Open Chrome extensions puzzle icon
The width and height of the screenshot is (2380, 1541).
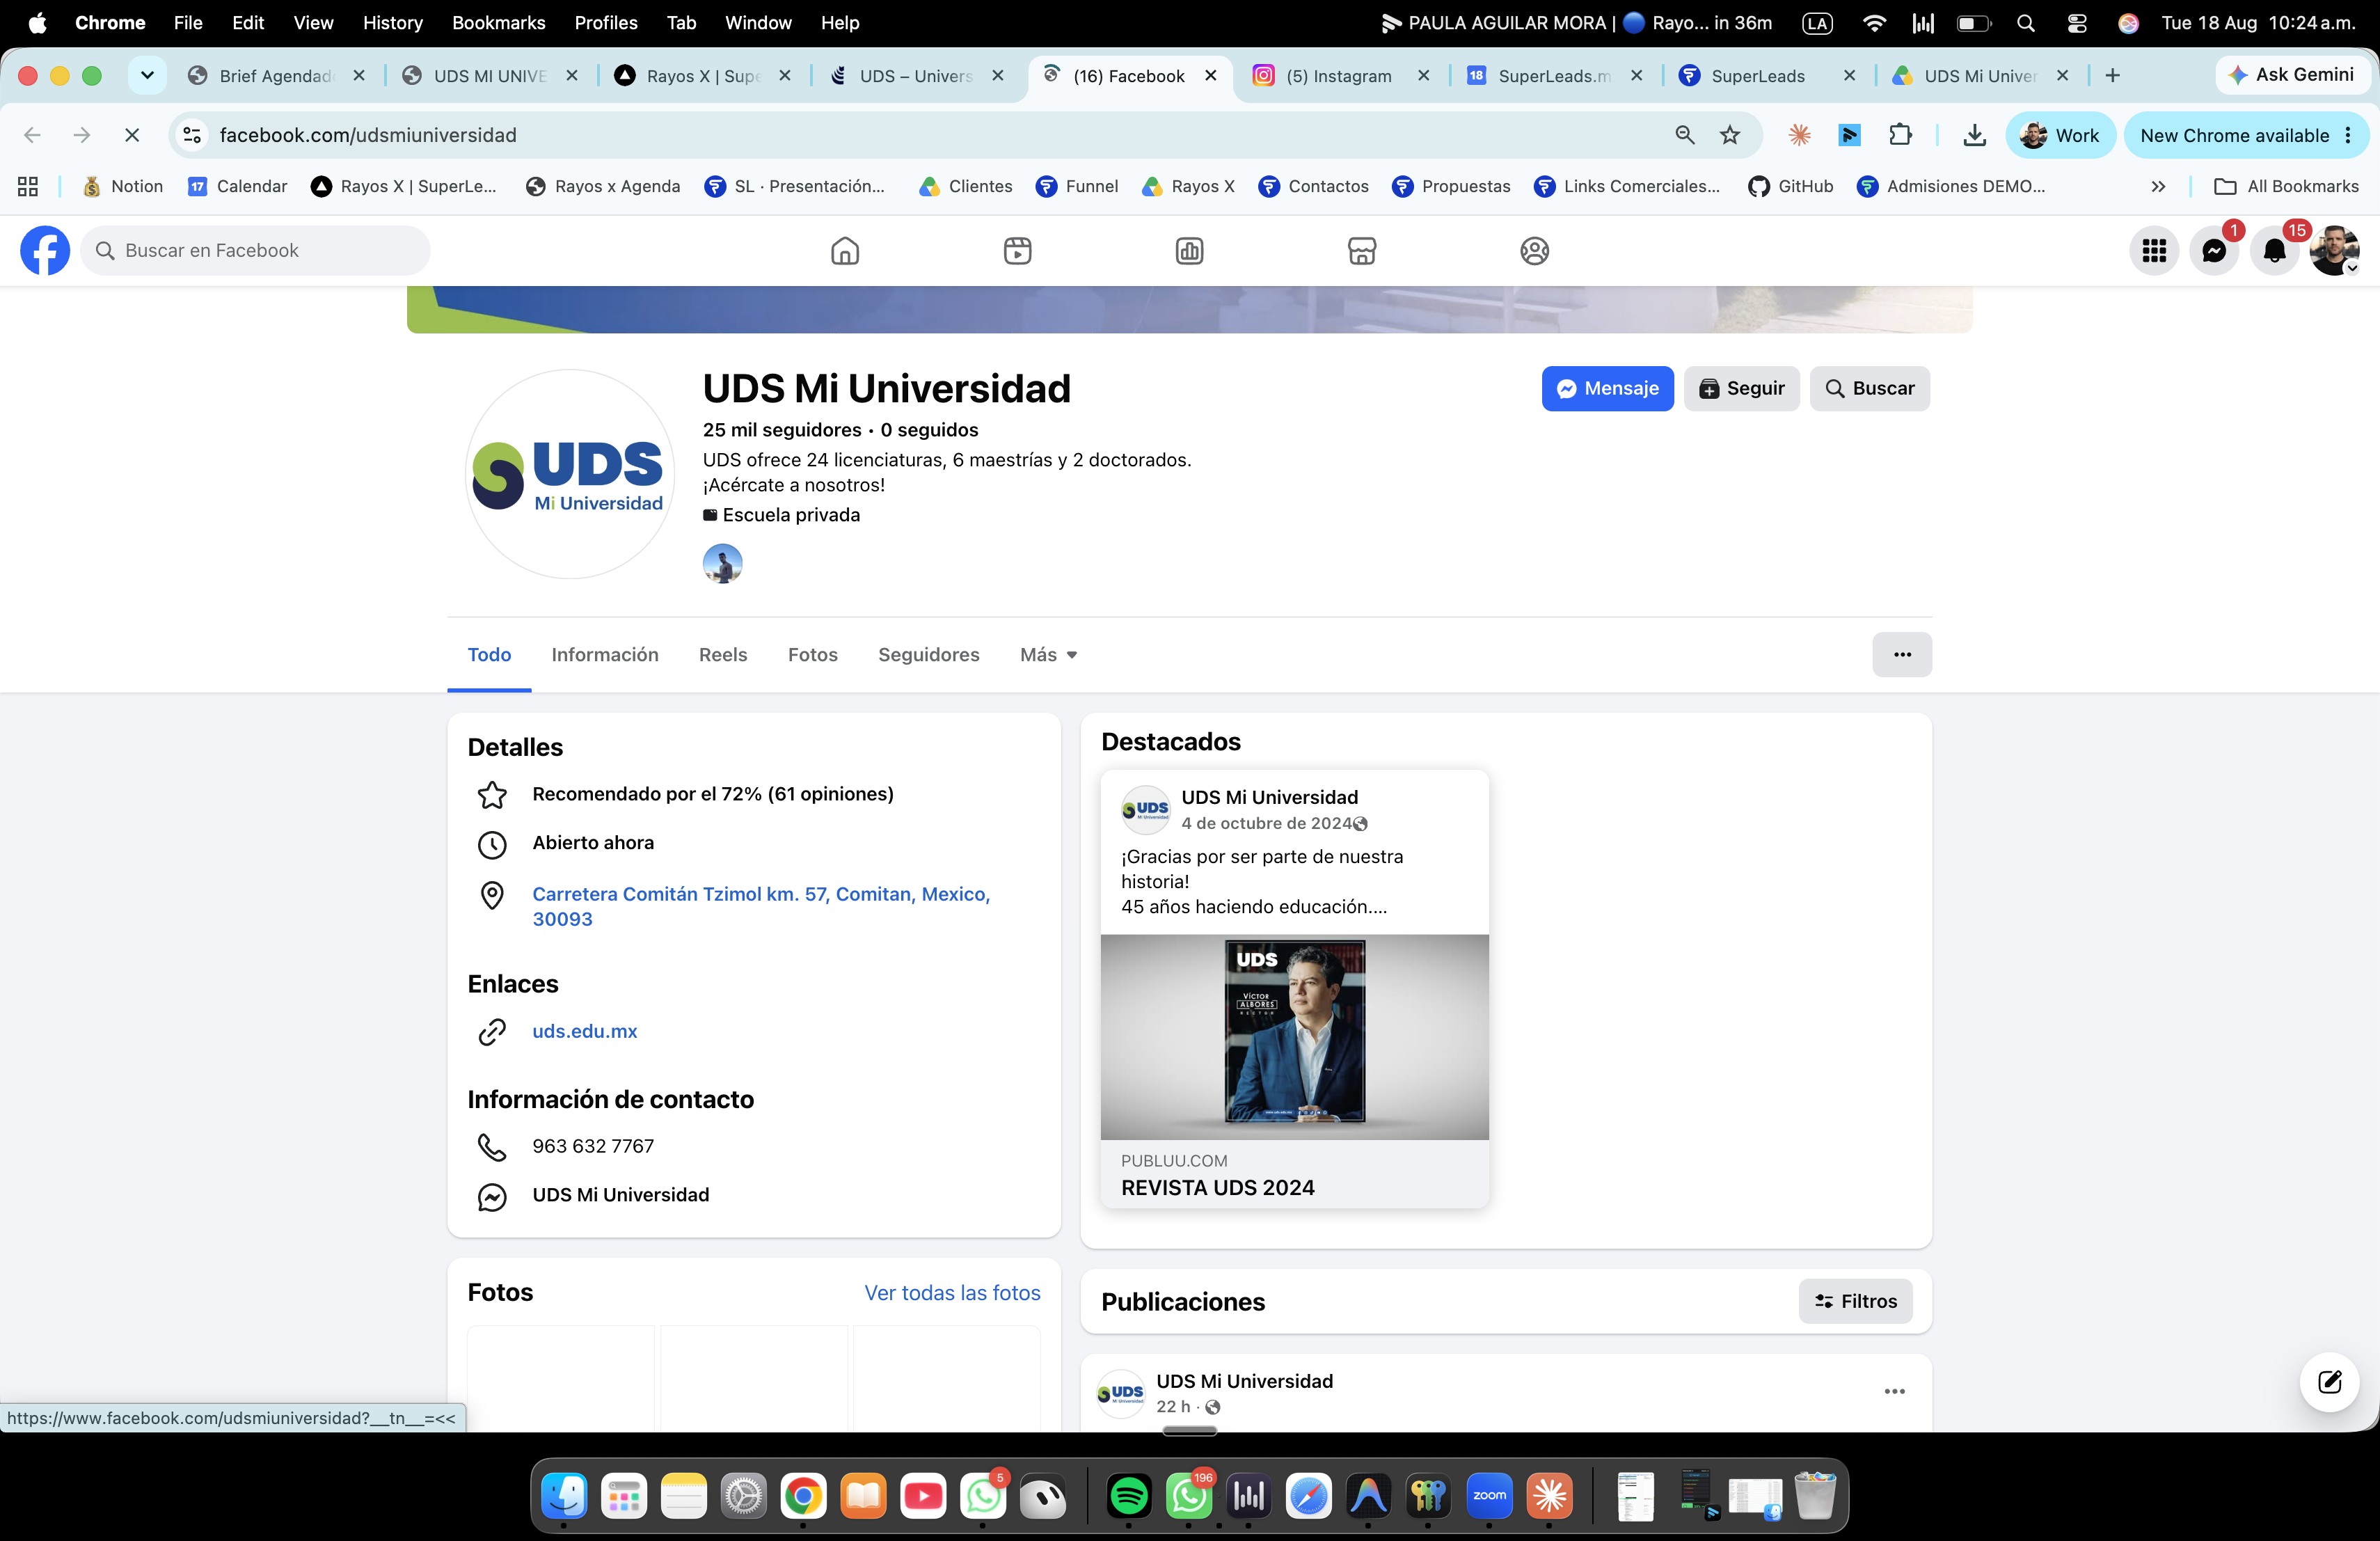pyautogui.click(x=1900, y=135)
